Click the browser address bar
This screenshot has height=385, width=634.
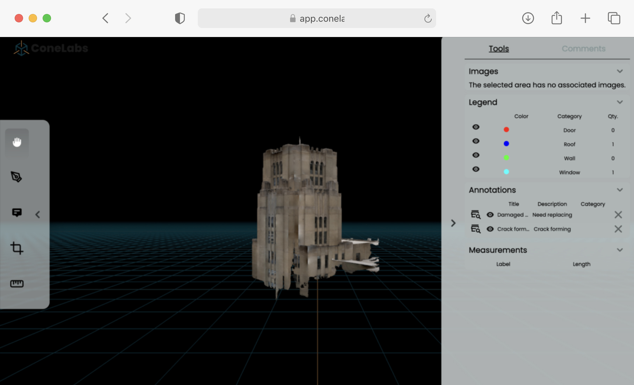317,18
